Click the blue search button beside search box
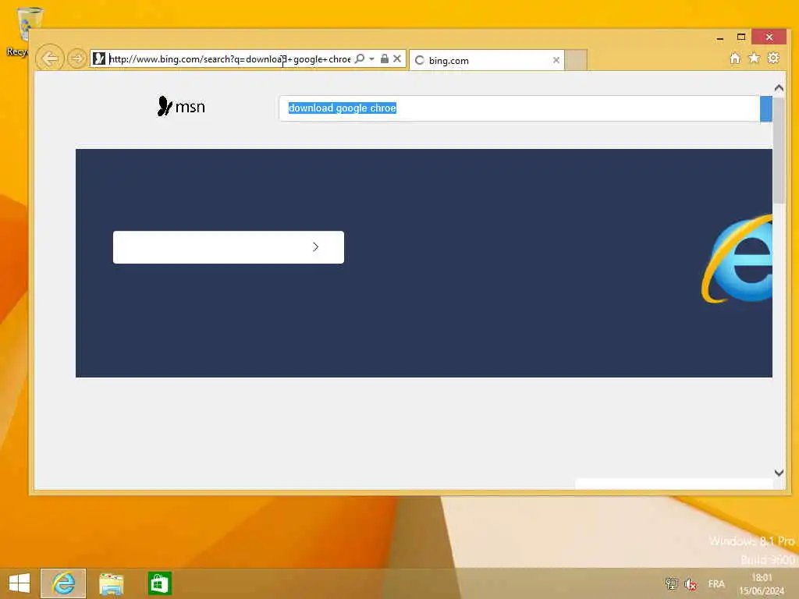The image size is (799, 599). (766, 108)
